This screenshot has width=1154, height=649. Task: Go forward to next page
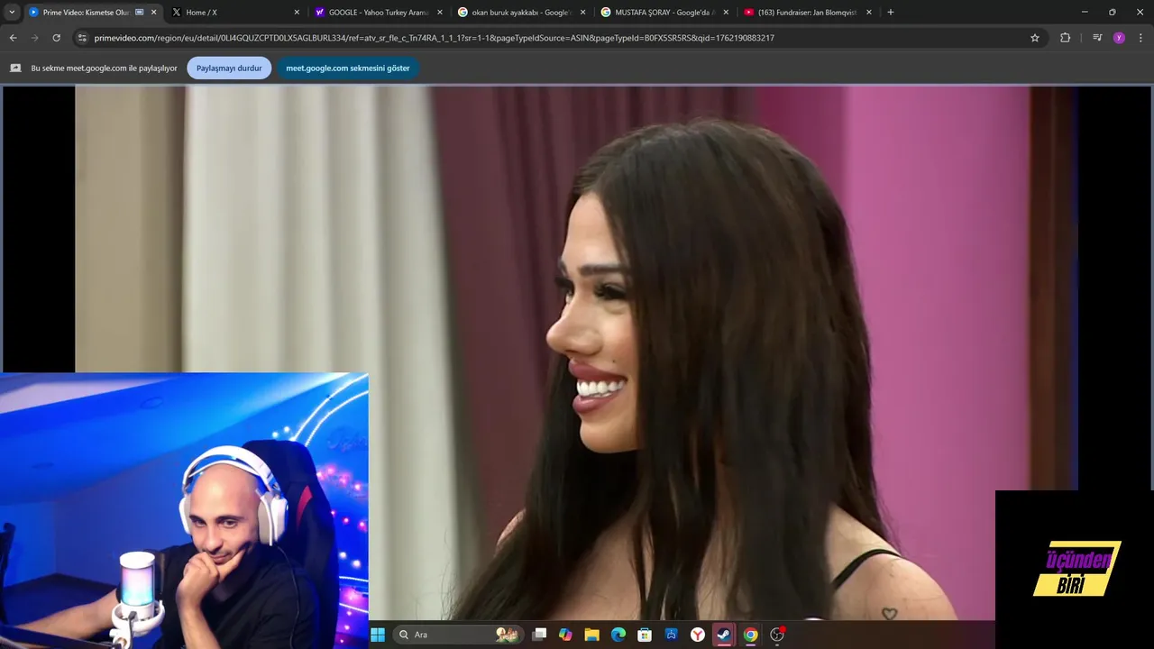coord(34,38)
